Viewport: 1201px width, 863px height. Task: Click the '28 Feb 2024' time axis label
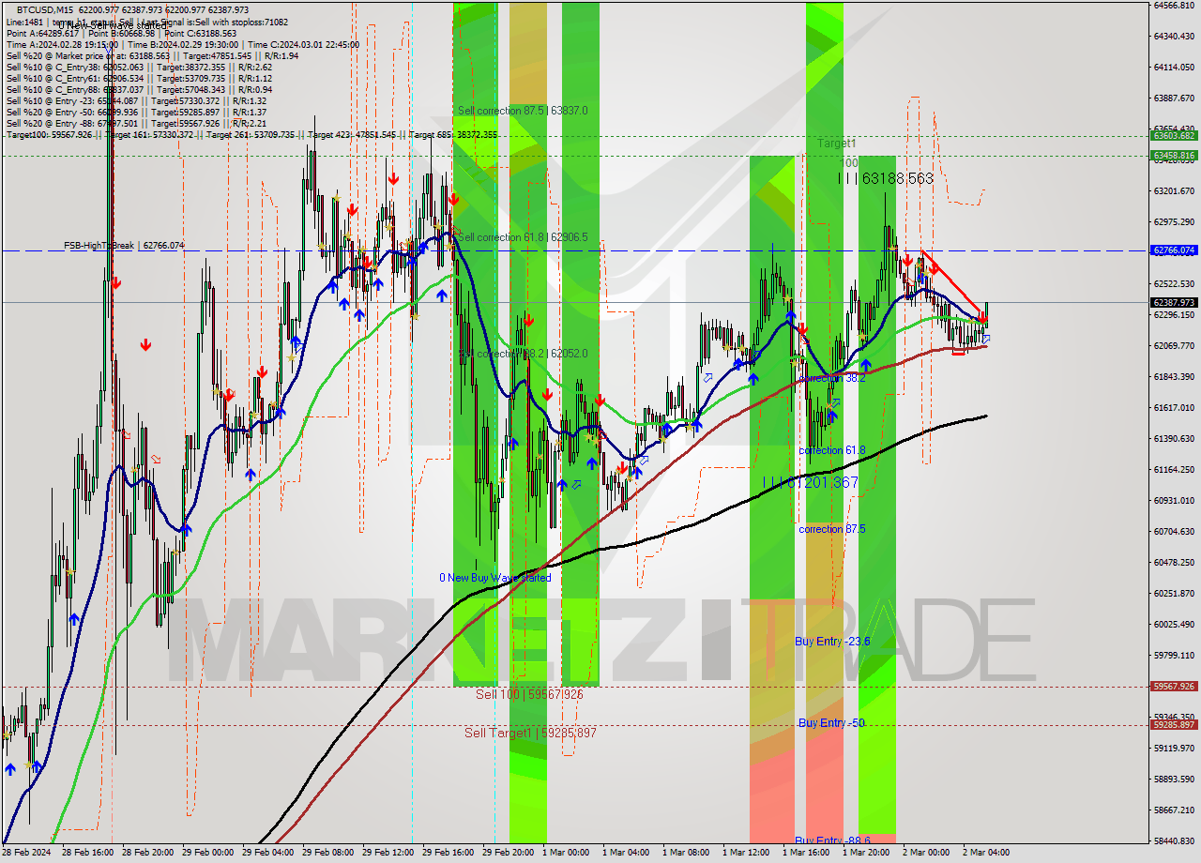click(x=27, y=853)
